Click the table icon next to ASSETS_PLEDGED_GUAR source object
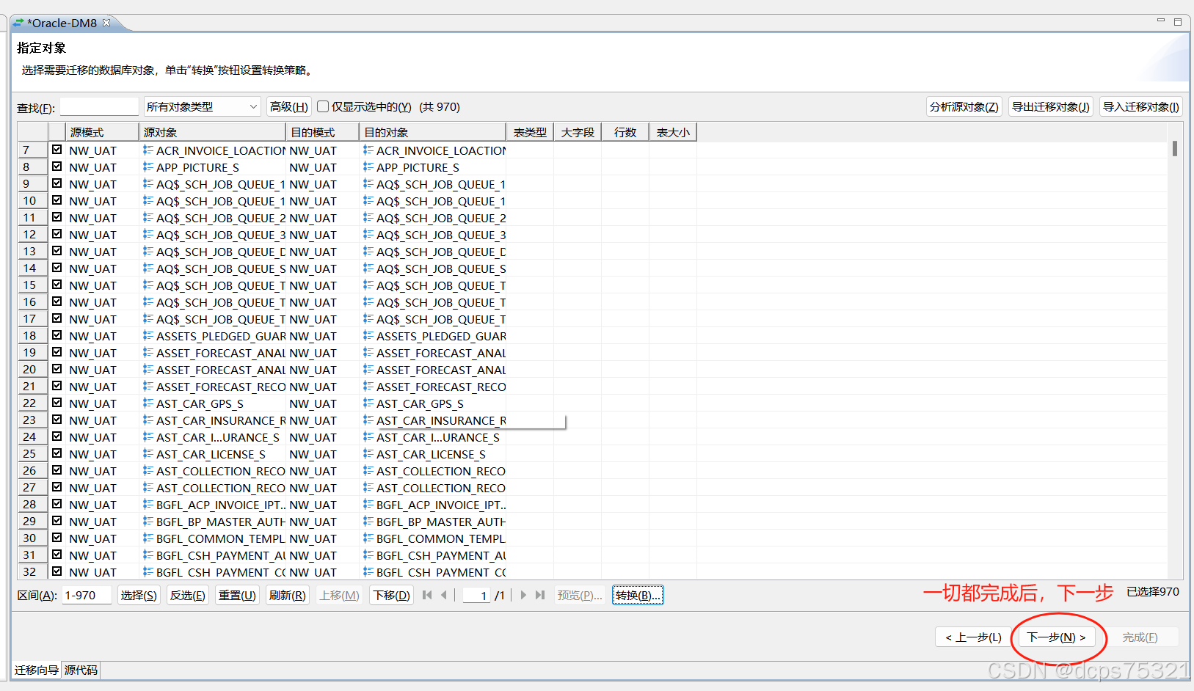 (148, 336)
